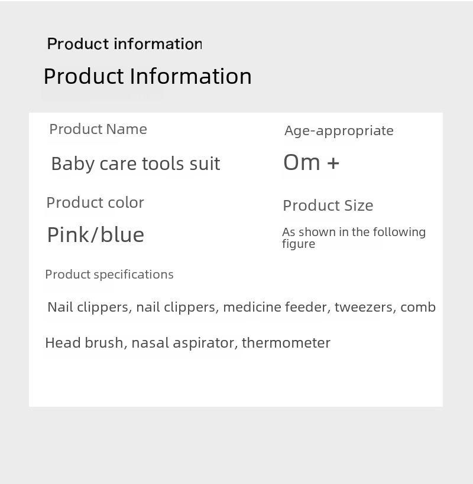The image size is (473, 484).
Task: Select the 'Product Name' label
Action: pos(98,129)
